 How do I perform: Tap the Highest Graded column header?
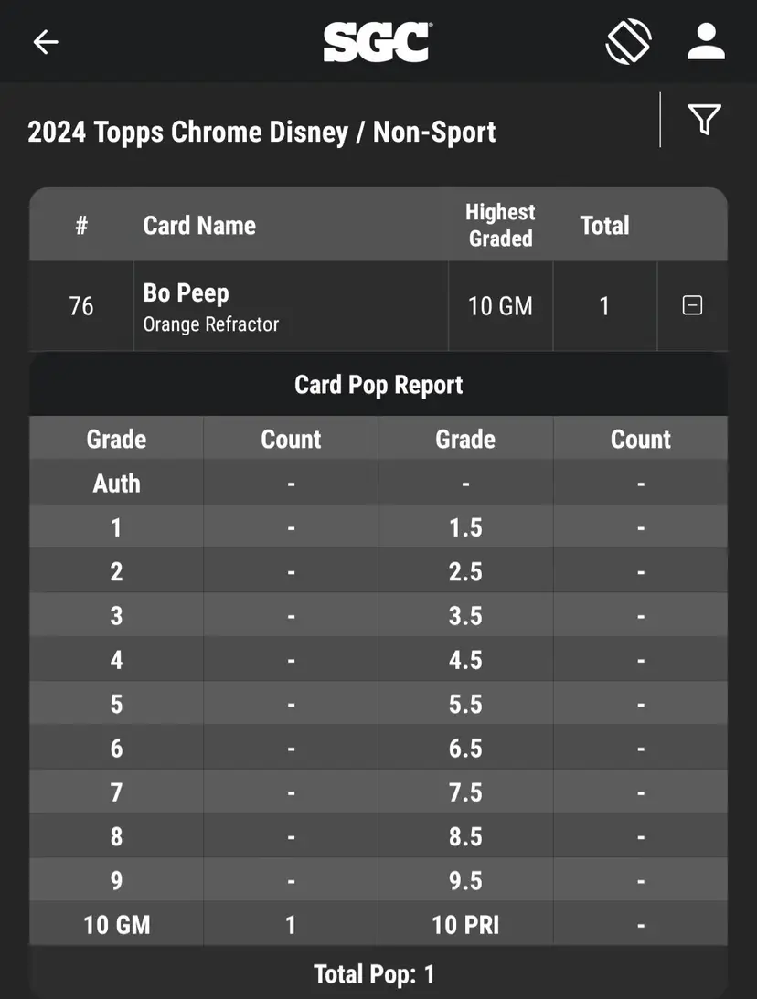[x=500, y=226]
